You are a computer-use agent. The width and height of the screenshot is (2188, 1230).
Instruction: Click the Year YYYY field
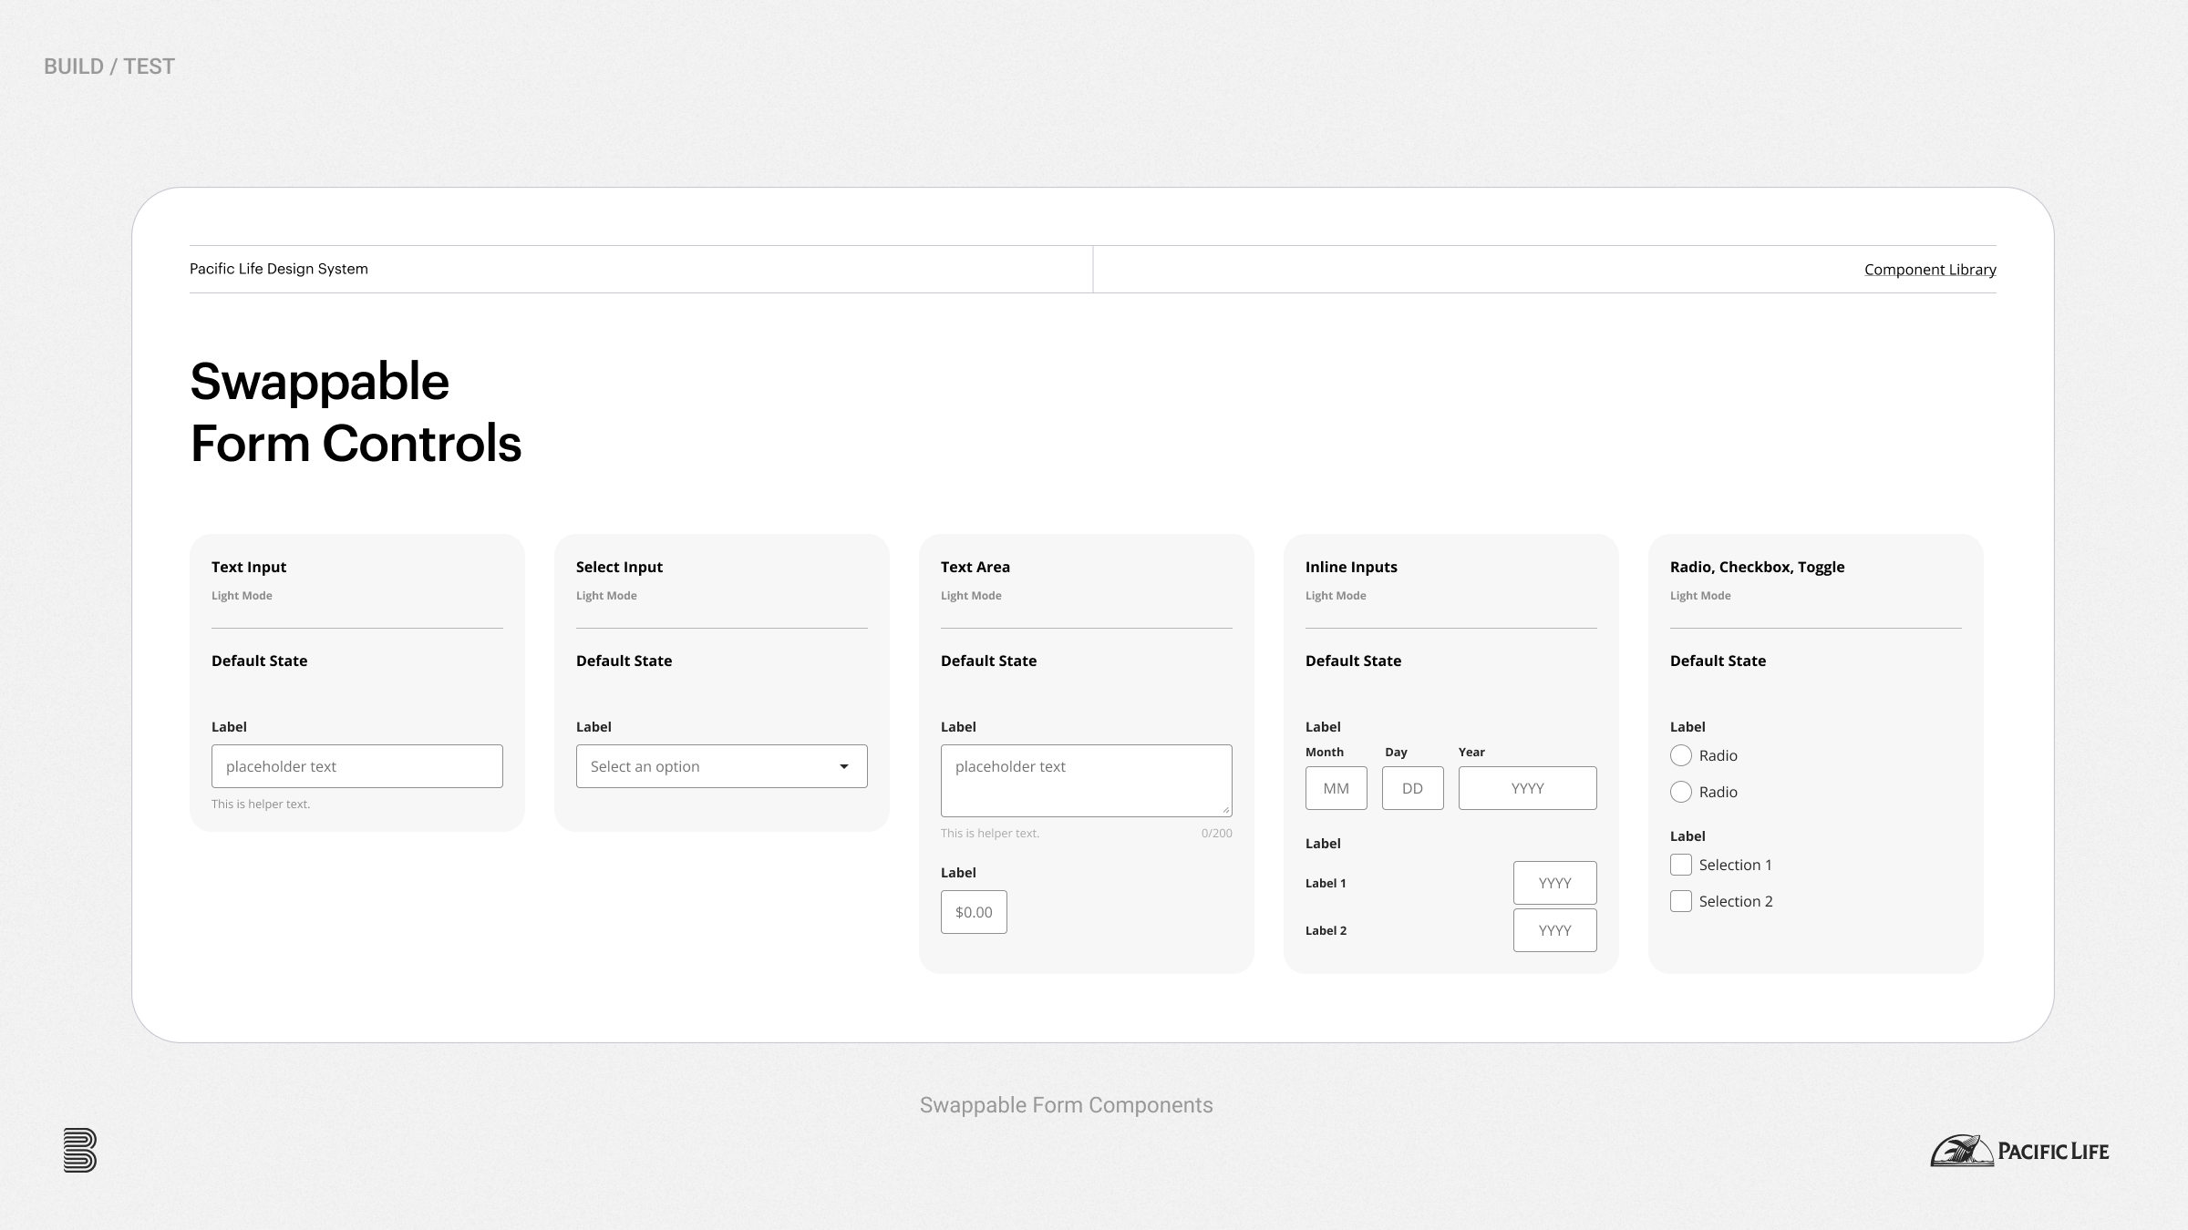point(1528,788)
